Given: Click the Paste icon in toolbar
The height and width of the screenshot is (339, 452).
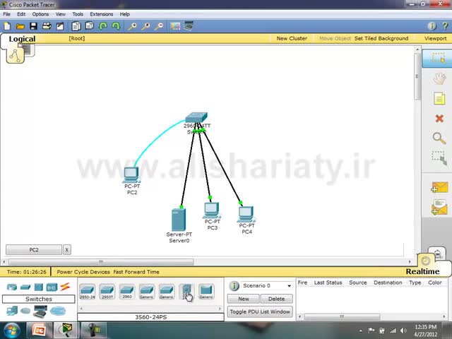Looking at the screenshot, I should [90, 26].
